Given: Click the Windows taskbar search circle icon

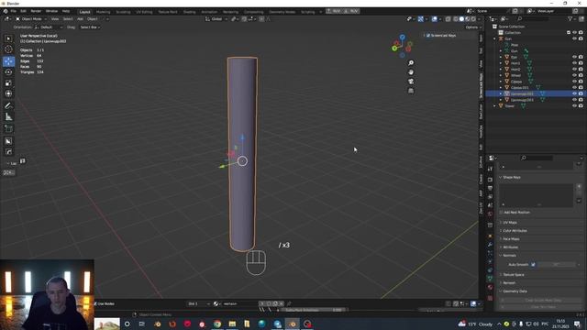Looking at the screenshot, I should (x=127, y=324).
